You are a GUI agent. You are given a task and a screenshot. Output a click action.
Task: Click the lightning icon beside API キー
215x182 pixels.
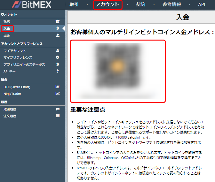(x=58, y=71)
